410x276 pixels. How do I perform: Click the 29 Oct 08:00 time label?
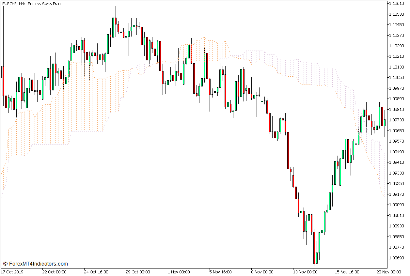tap(138, 272)
